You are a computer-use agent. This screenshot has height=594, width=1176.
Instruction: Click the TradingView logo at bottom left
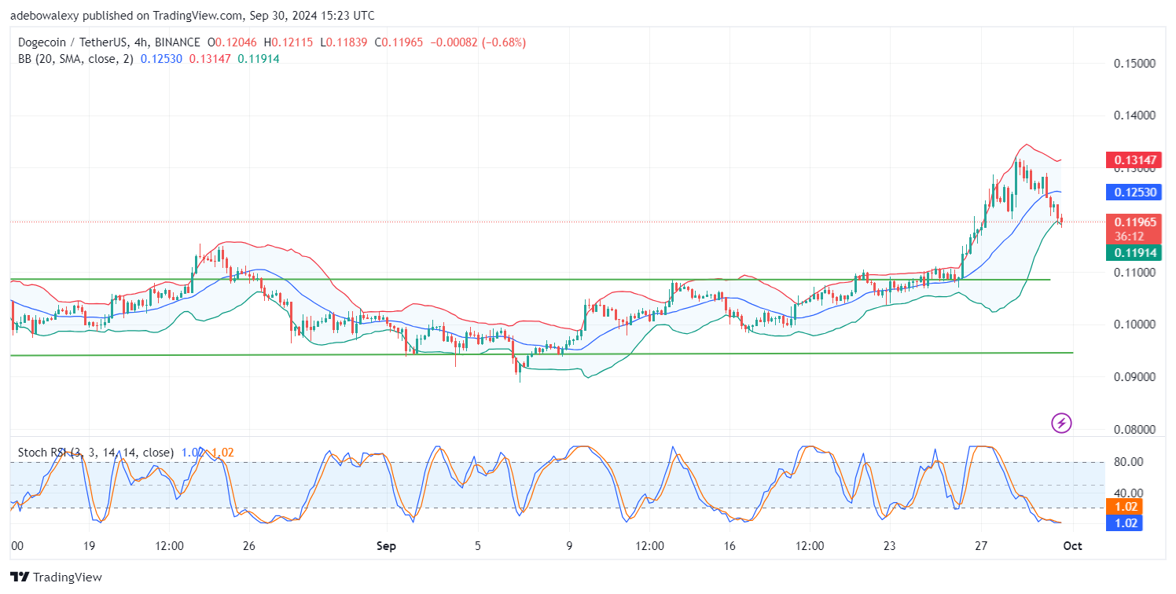click(x=56, y=577)
